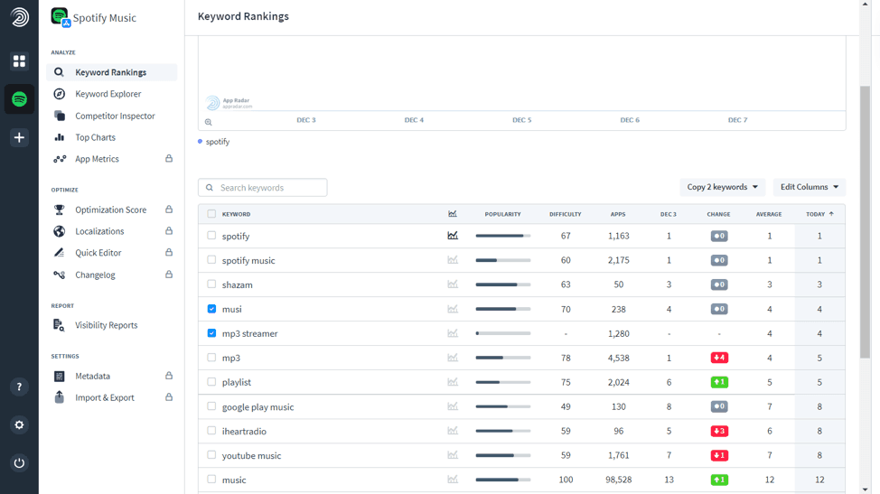Show ranking chart for playlist row
The image size is (880, 494).
click(x=453, y=382)
